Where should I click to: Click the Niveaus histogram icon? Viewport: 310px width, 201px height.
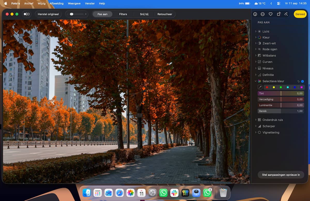pos(259,68)
